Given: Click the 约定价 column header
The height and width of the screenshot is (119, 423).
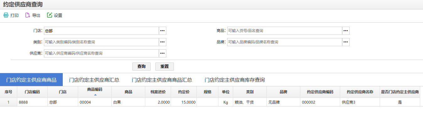Looking at the screenshot, I should point(184,92).
